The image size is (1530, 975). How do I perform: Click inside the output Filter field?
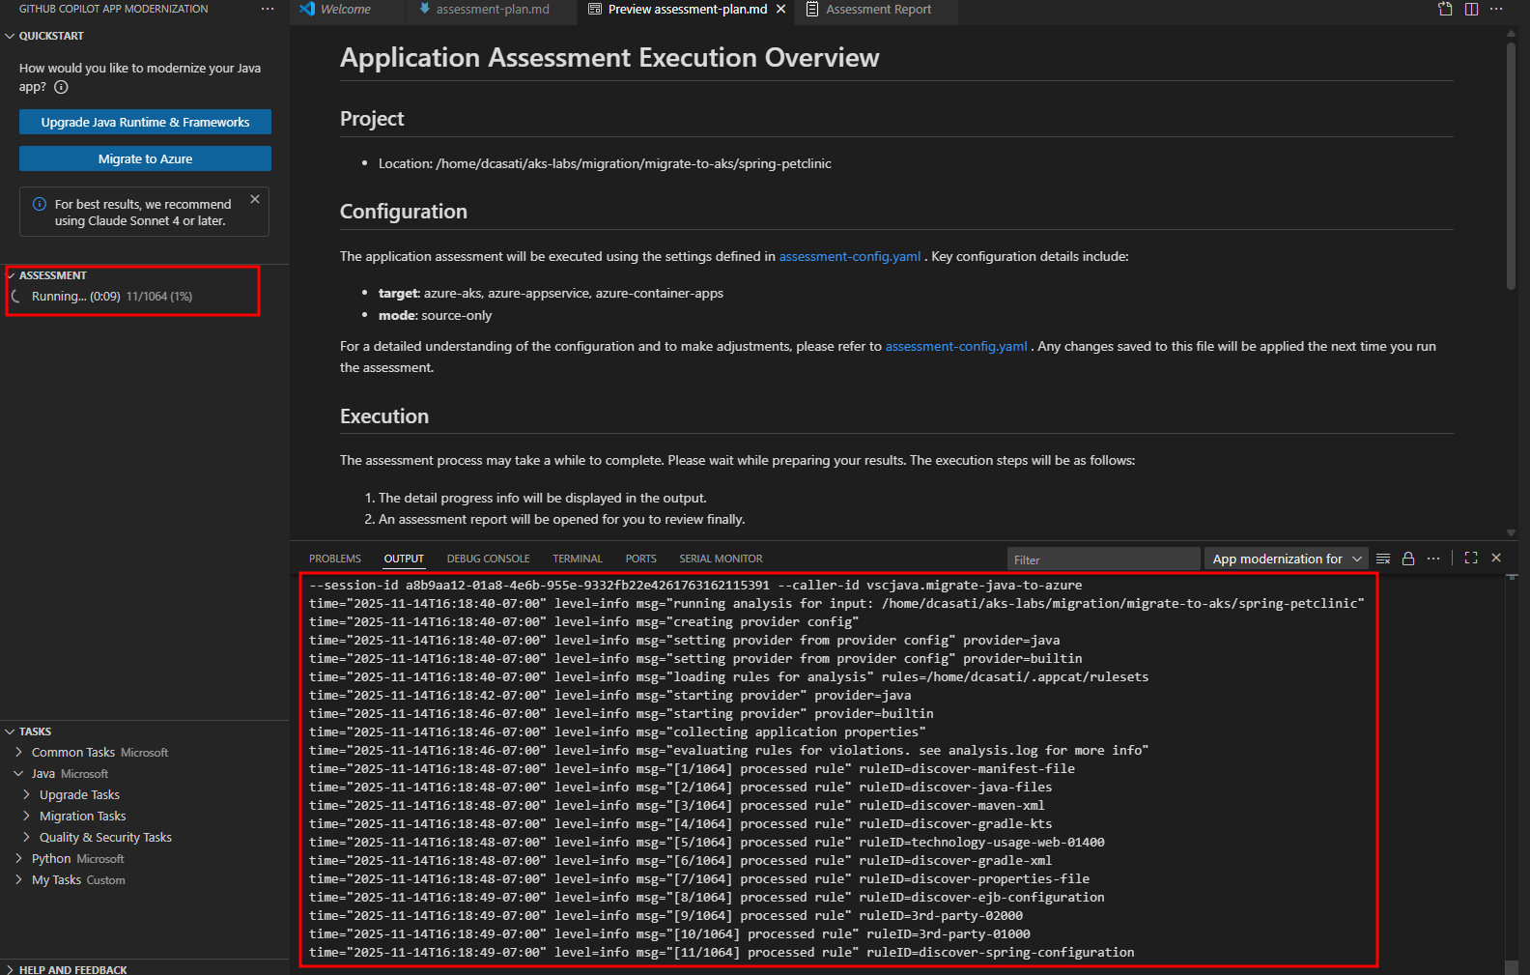tap(1103, 559)
